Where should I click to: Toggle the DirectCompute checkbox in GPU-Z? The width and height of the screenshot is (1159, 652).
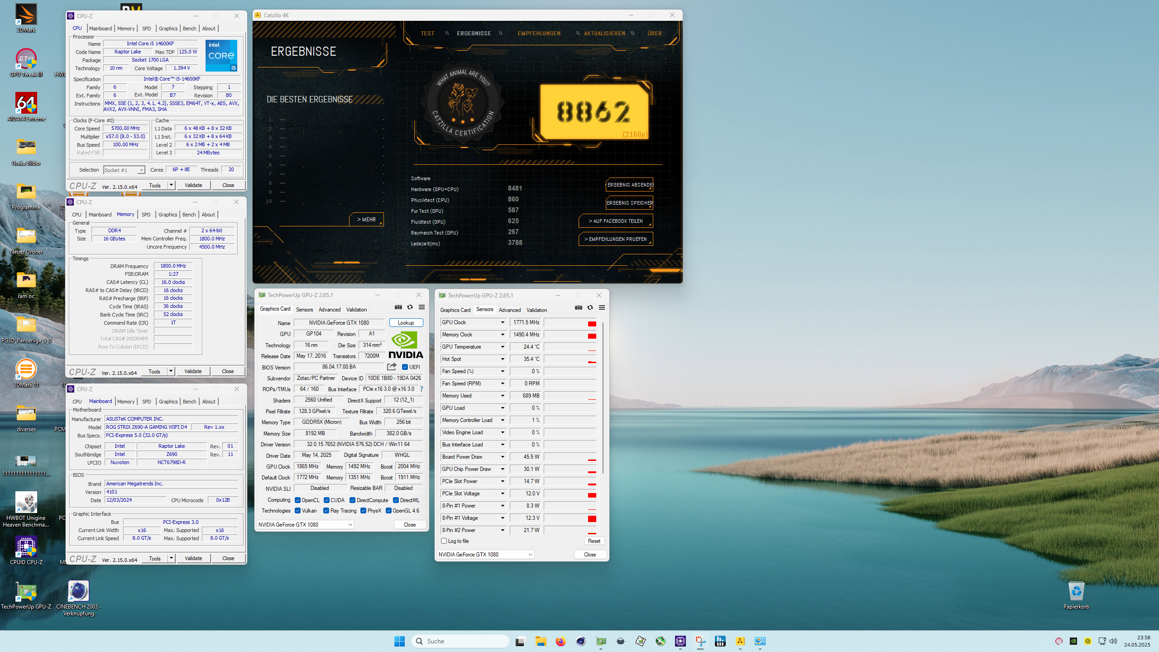pos(352,500)
